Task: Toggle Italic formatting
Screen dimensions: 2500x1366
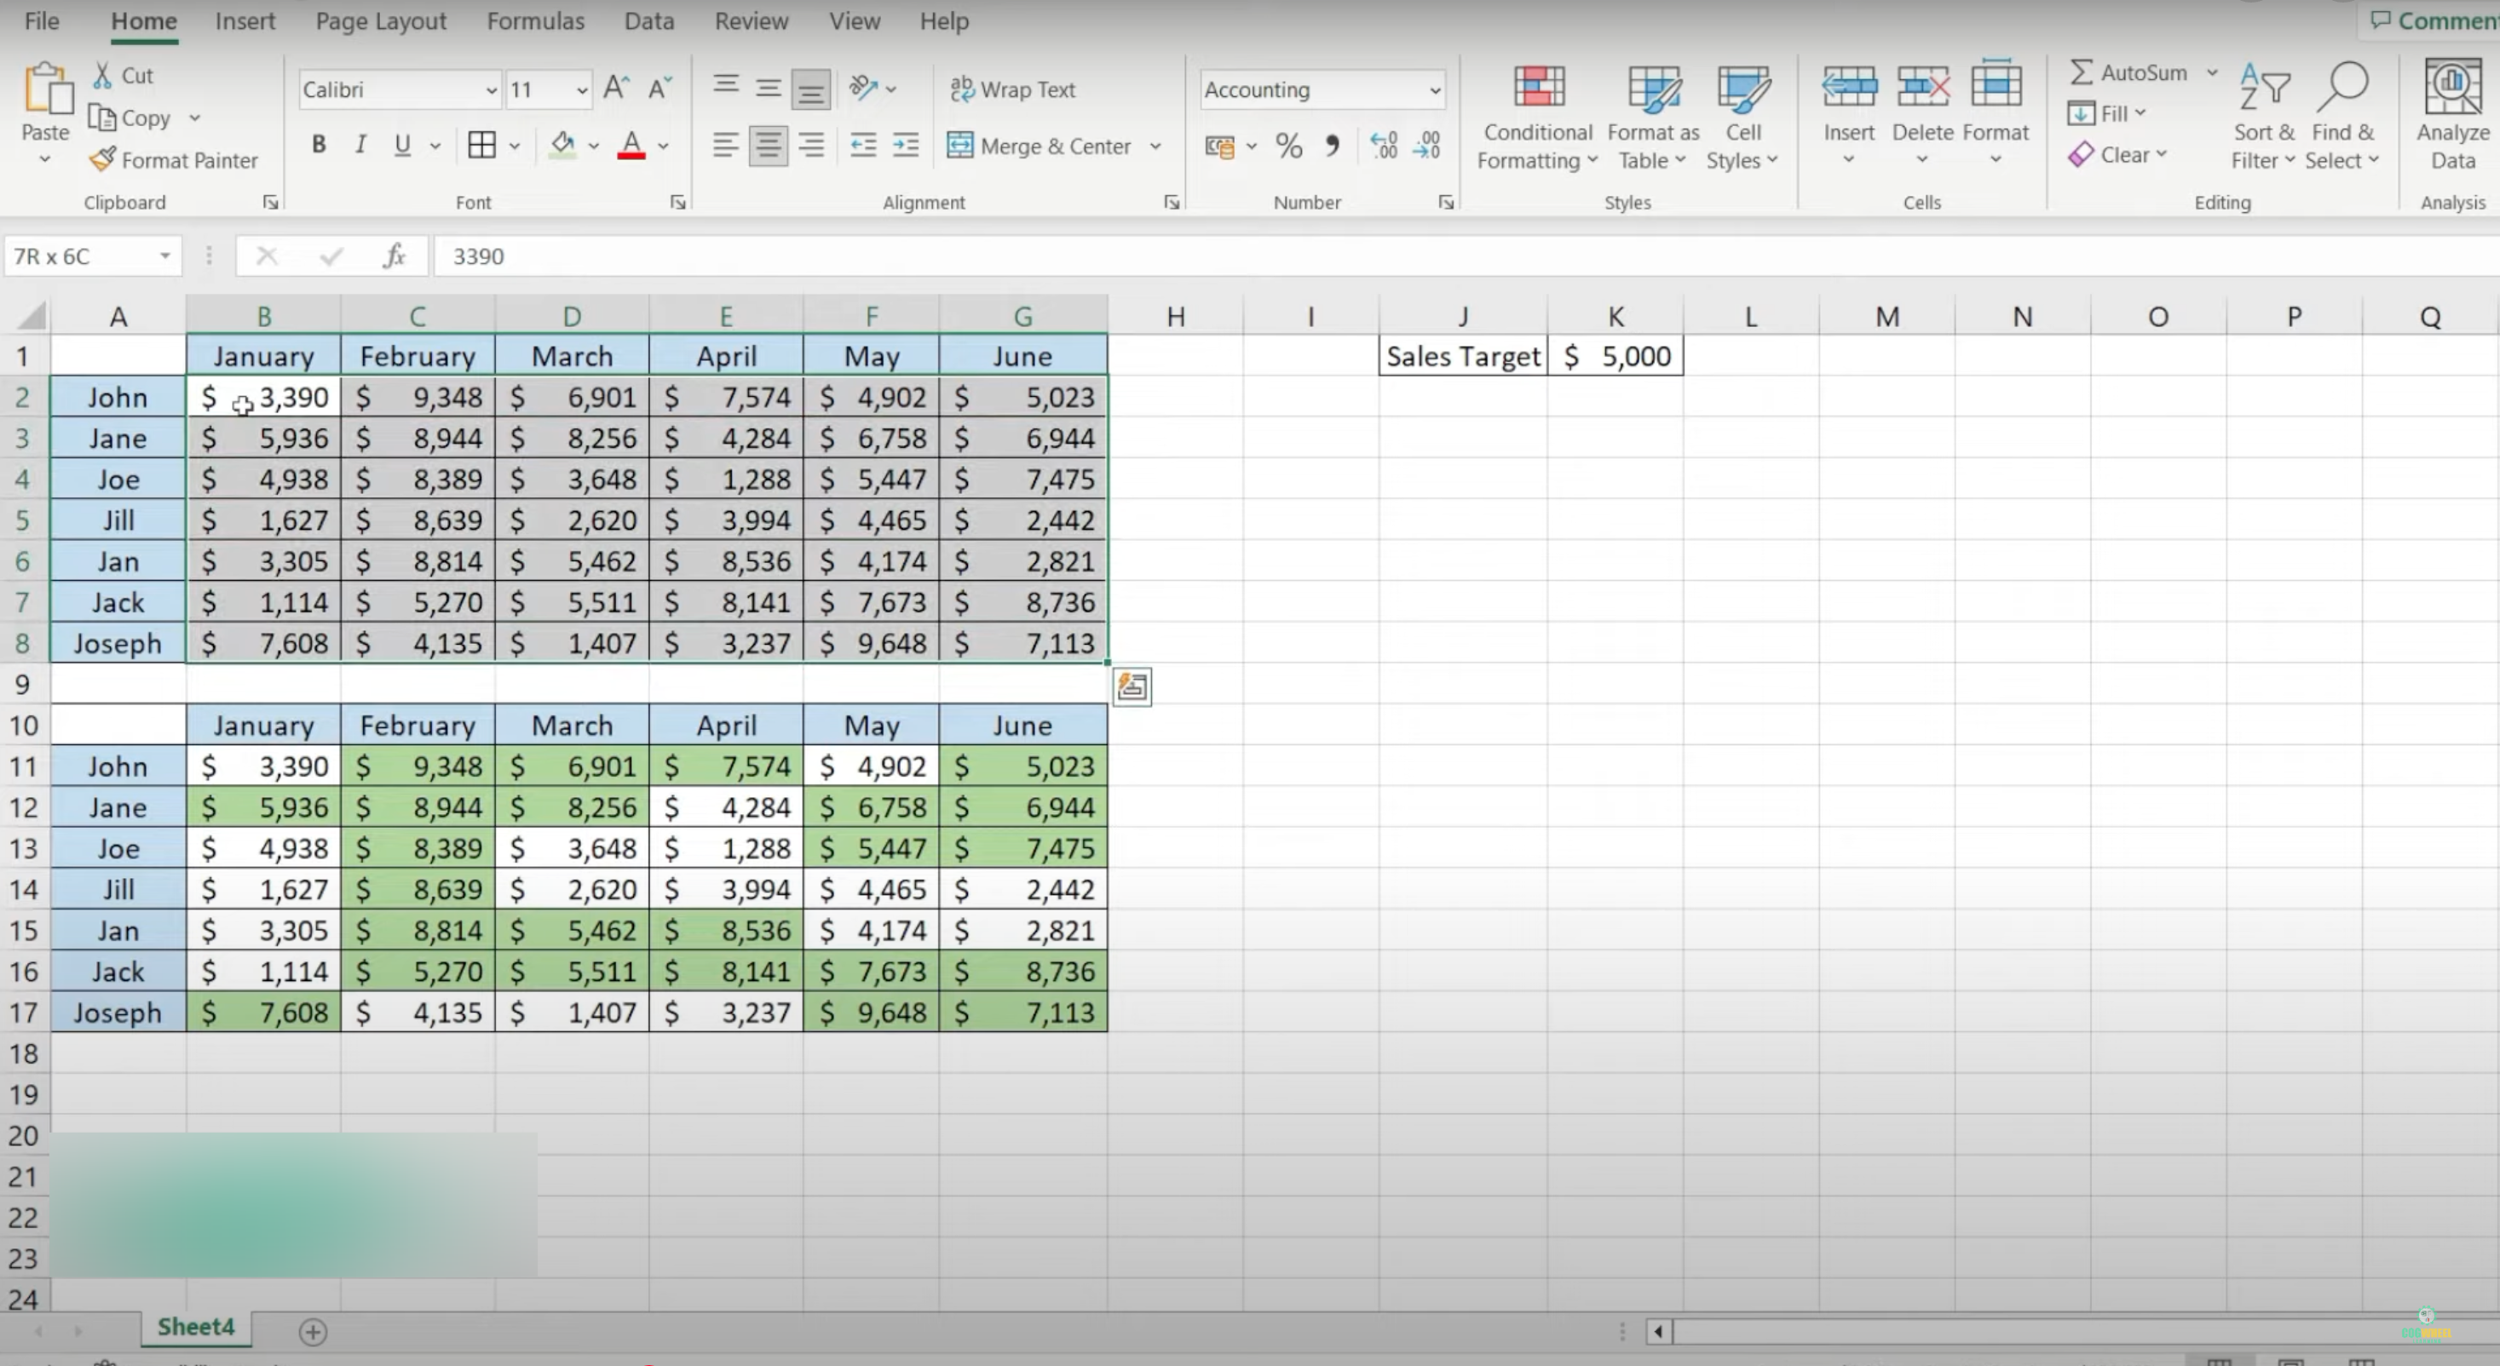Action: point(360,146)
